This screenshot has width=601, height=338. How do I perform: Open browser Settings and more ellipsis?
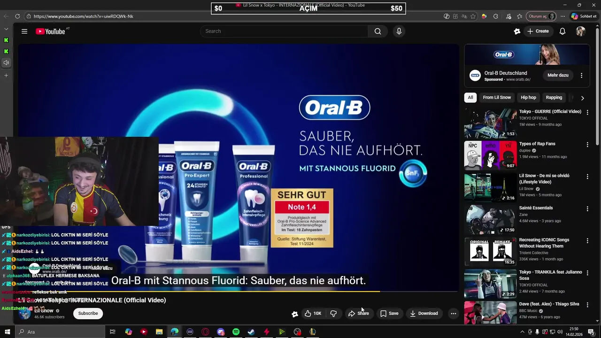point(562,16)
